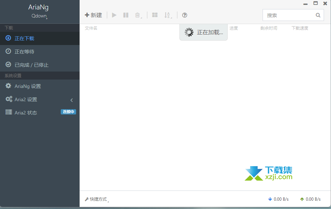Open 快捷方式 shortcuts menu
Image resolution: width=331 pixels, height=209 pixels.
point(97,199)
